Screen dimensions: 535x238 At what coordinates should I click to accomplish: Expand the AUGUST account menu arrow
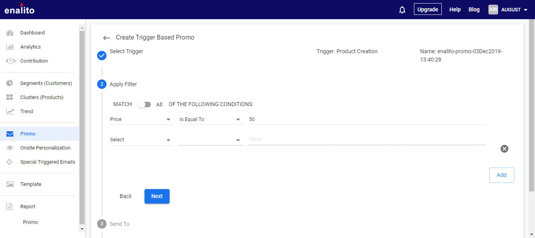(526, 10)
